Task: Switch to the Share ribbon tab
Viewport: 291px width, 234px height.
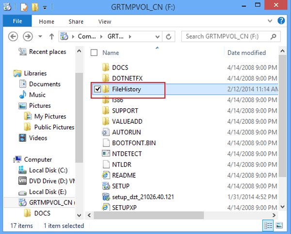Action: point(76,21)
